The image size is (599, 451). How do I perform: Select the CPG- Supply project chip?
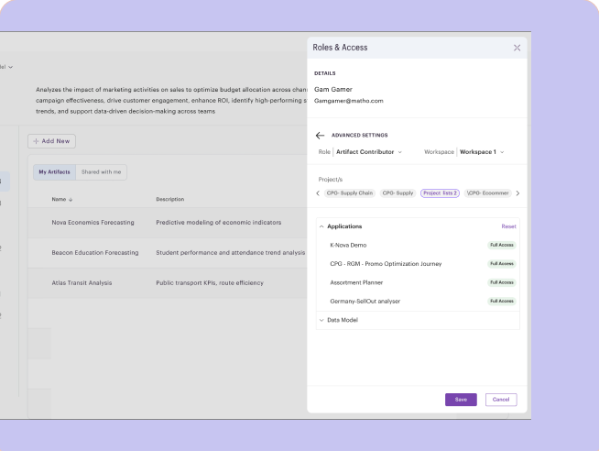(x=398, y=193)
